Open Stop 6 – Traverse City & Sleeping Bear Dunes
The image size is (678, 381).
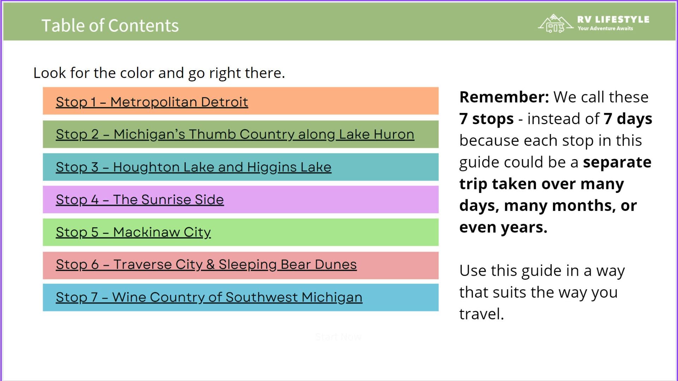(x=206, y=265)
